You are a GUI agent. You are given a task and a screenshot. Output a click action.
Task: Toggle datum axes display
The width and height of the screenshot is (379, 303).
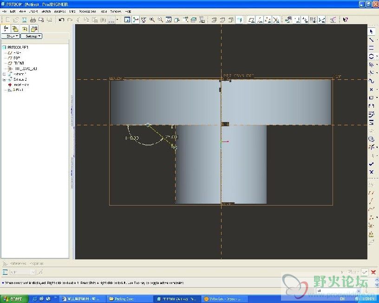[260, 19]
